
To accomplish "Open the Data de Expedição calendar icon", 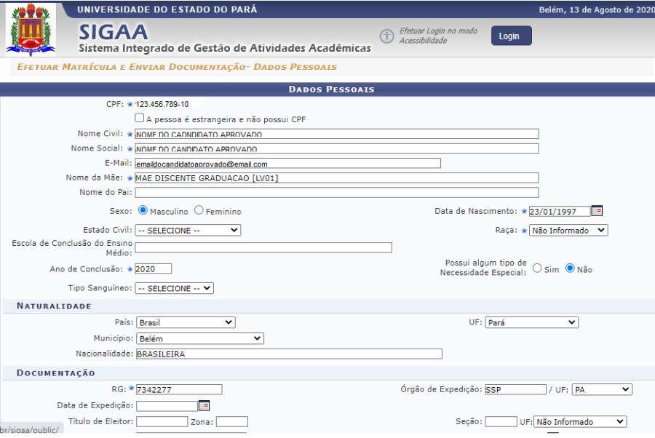I will click(x=204, y=405).
